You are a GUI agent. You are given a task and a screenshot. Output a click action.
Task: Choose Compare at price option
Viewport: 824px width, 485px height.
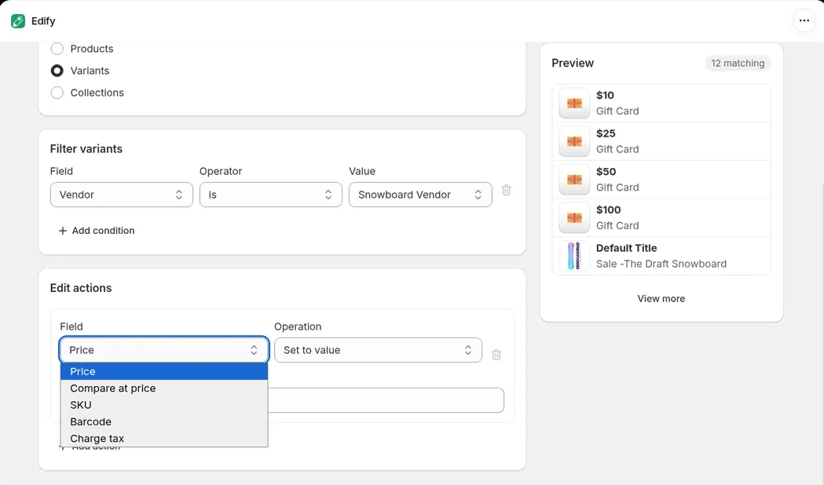tap(164, 388)
